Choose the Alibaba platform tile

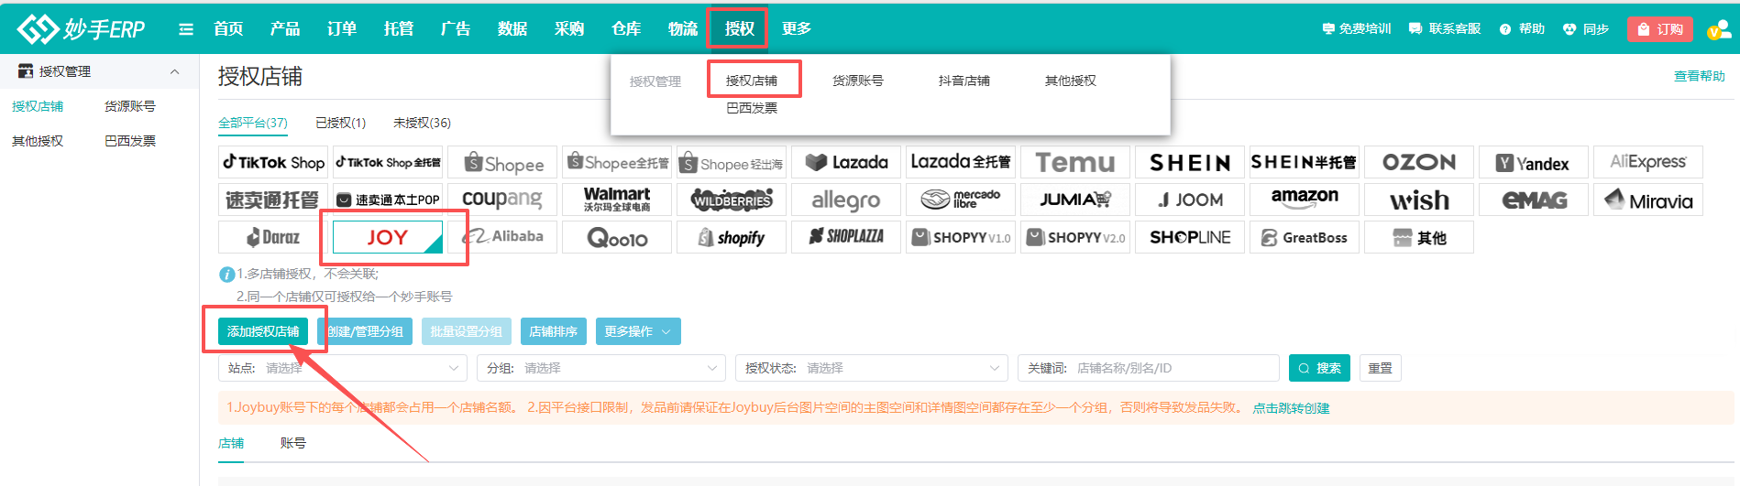coord(502,237)
